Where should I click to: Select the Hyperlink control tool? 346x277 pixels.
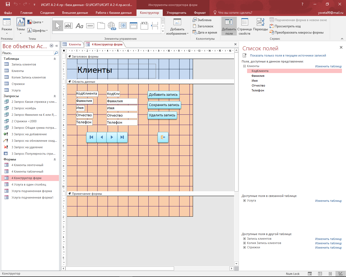[x=112, y=26]
